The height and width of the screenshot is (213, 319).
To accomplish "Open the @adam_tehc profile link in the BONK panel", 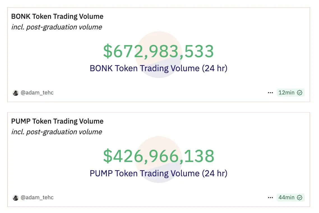I will (x=37, y=93).
